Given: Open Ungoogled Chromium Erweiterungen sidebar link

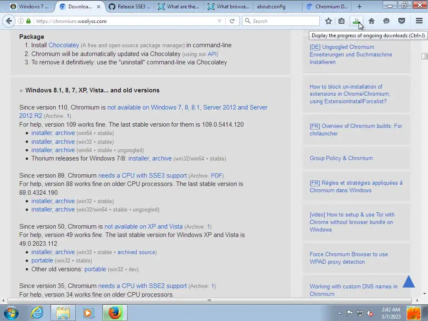Looking at the screenshot, I should (x=351, y=55).
